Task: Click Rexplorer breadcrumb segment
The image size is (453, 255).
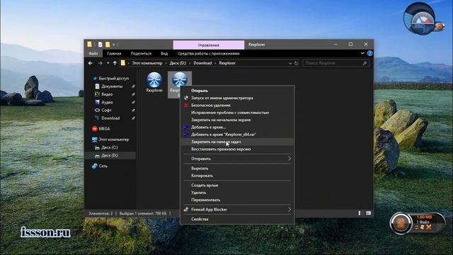Action: tap(227, 63)
